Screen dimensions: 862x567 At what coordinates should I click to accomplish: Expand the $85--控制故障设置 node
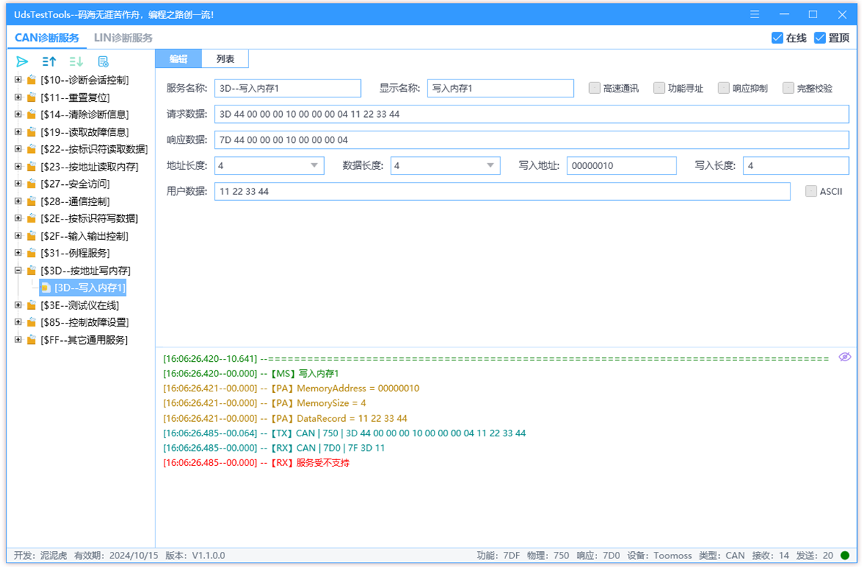tap(18, 321)
